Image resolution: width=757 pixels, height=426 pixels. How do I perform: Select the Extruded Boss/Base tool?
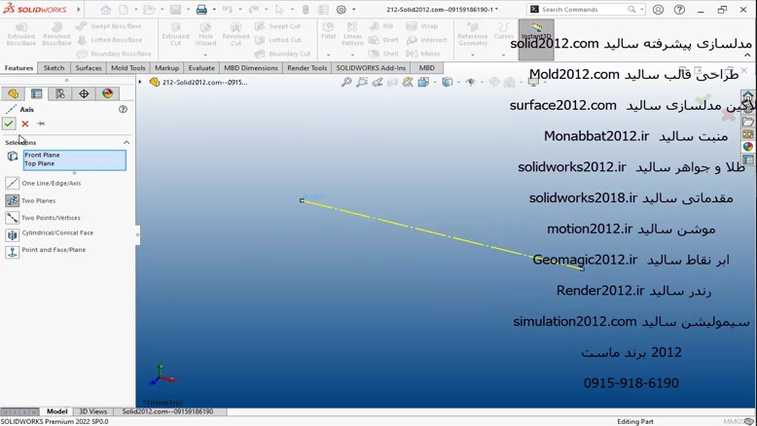21,34
